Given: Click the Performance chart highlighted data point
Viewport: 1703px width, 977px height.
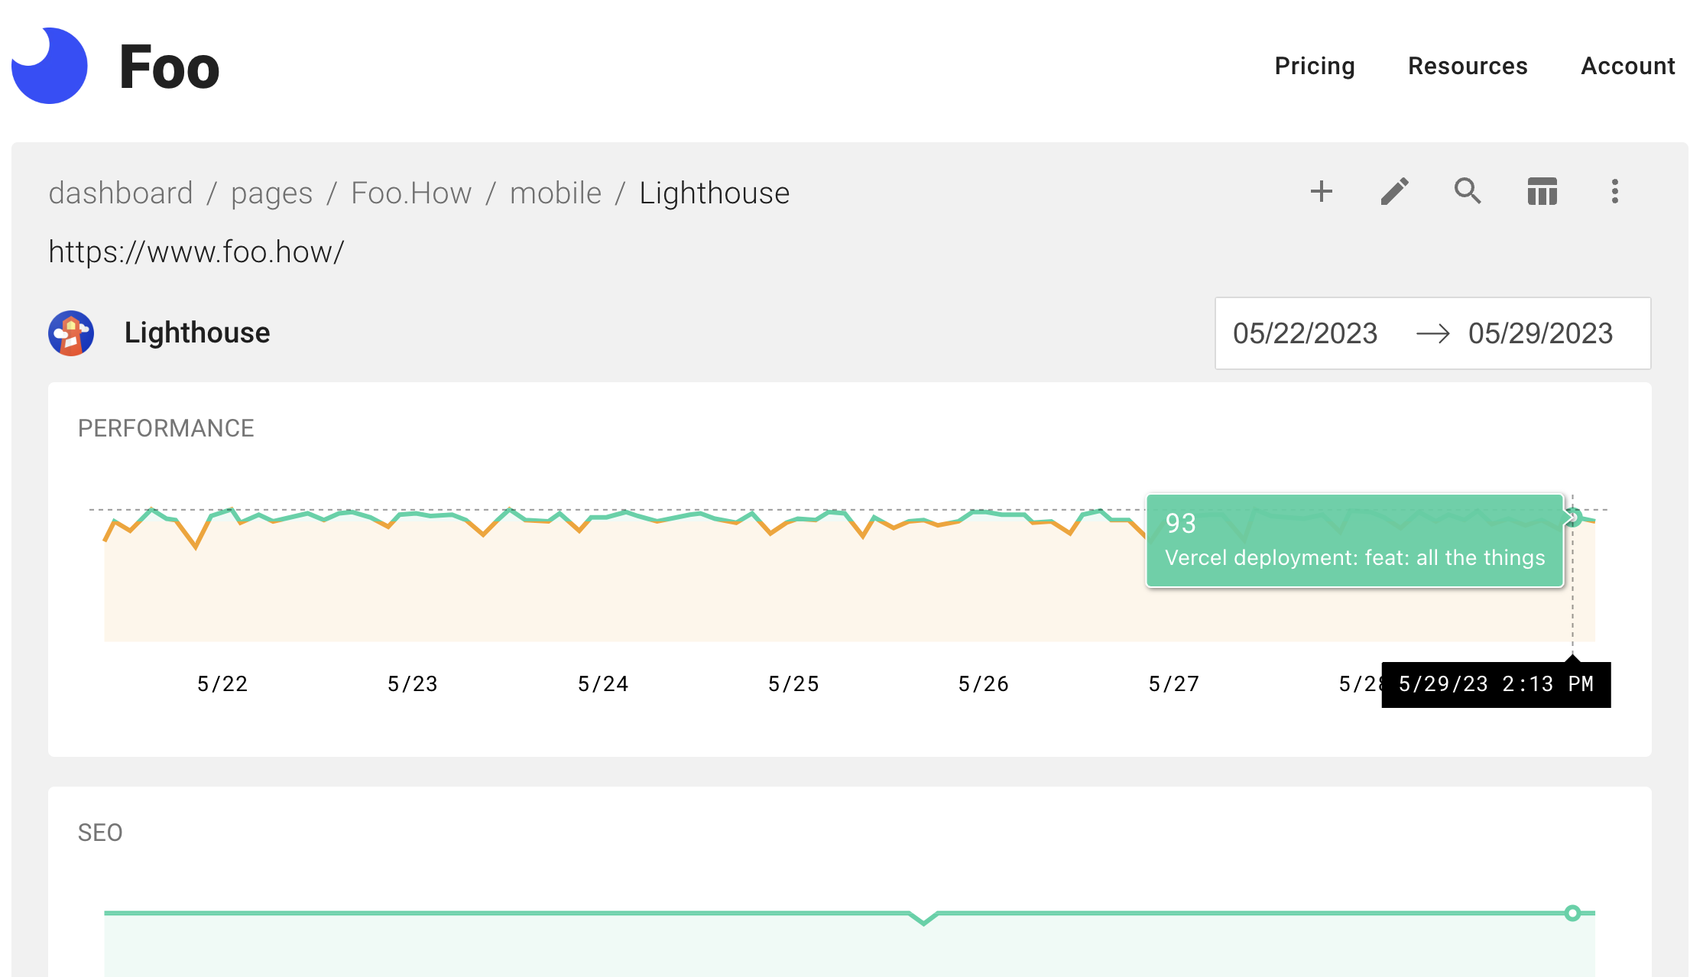Looking at the screenshot, I should coord(1573,518).
